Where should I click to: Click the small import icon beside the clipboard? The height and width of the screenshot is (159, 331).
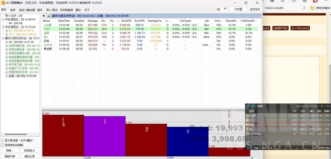226,9
